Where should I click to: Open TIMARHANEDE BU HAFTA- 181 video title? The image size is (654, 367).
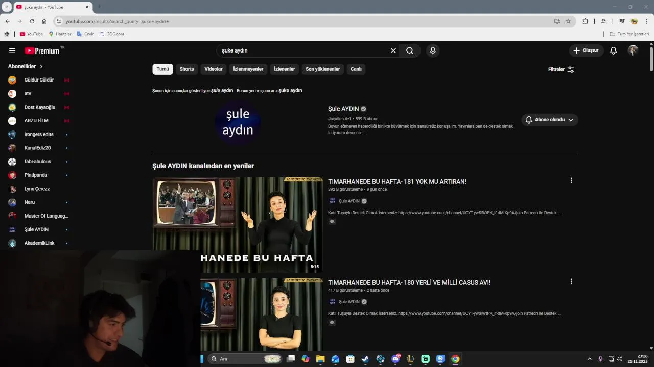(397, 181)
